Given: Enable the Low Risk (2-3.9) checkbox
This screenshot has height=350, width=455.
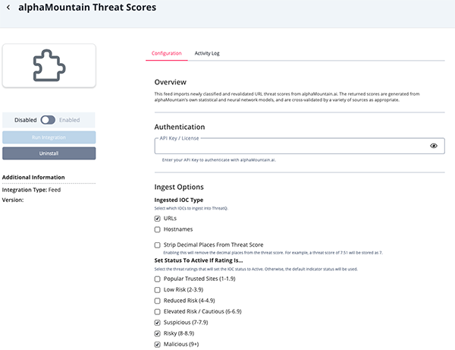Looking at the screenshot, I should [158, 290].
